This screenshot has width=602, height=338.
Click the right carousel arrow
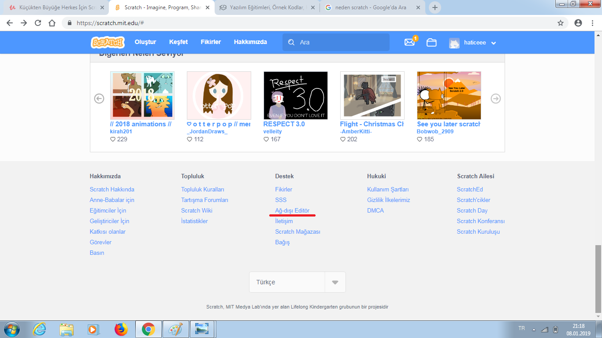pyautogui.click(x=496, y=99)
